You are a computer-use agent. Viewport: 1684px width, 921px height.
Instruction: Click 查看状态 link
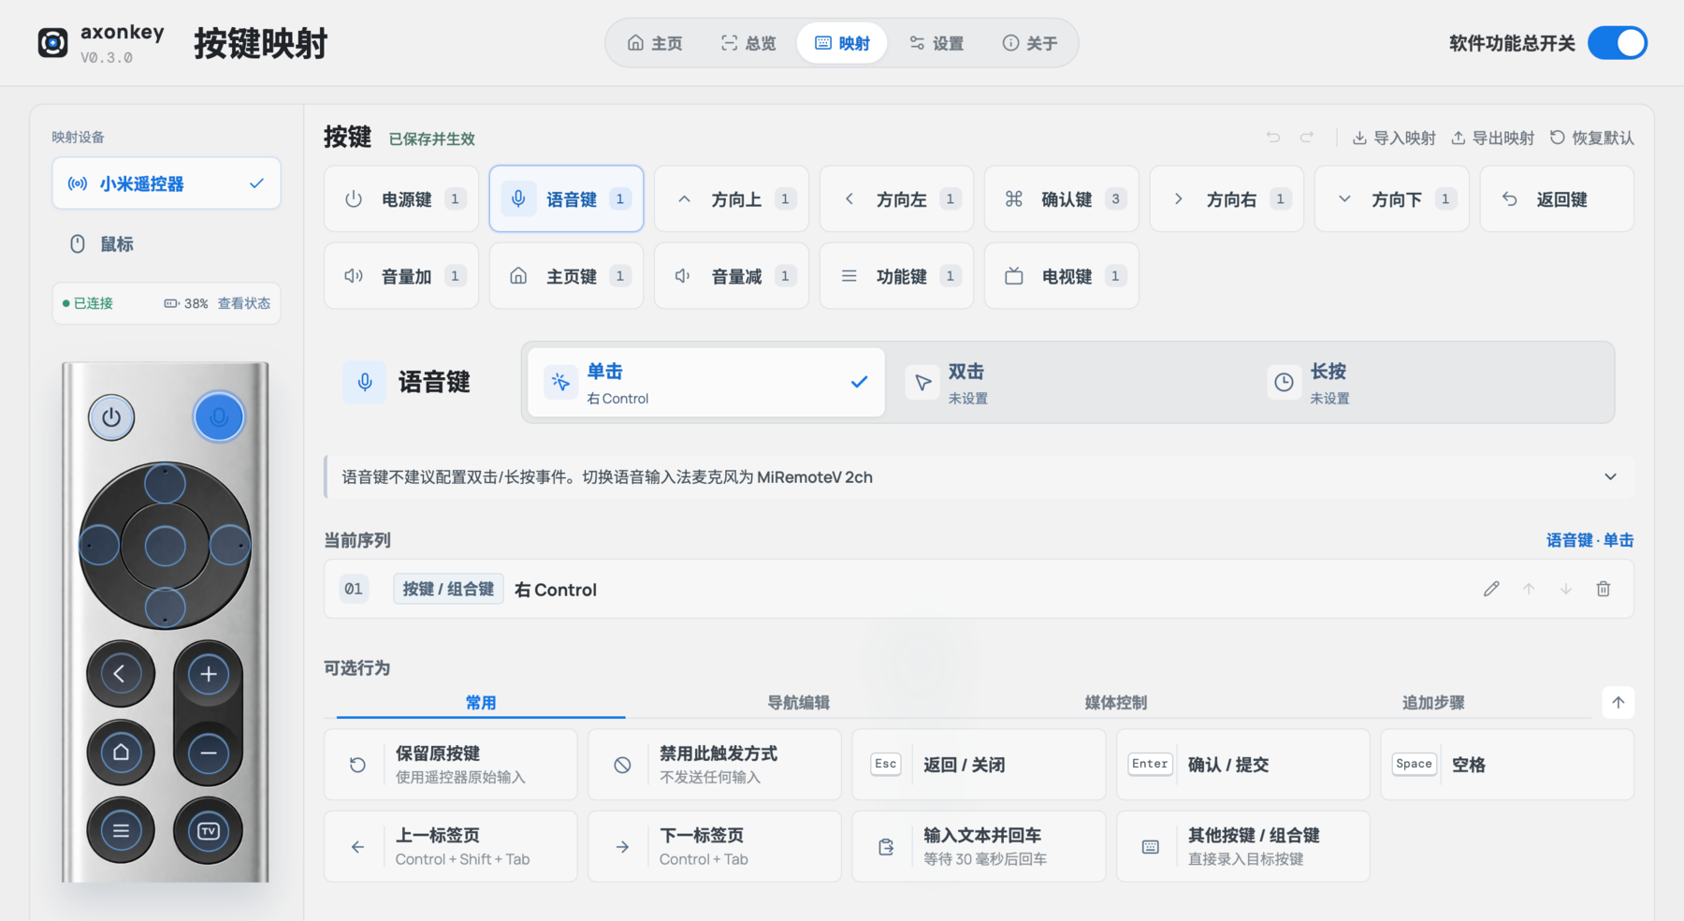[244, 303]
